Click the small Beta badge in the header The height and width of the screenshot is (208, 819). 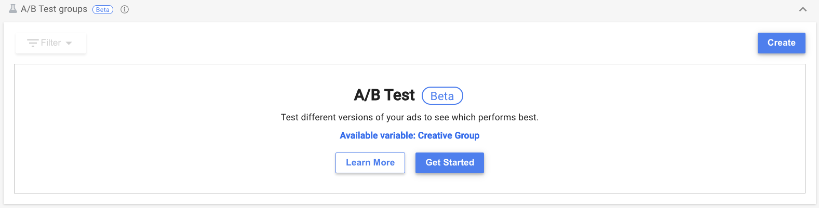[x=103, y=9]
